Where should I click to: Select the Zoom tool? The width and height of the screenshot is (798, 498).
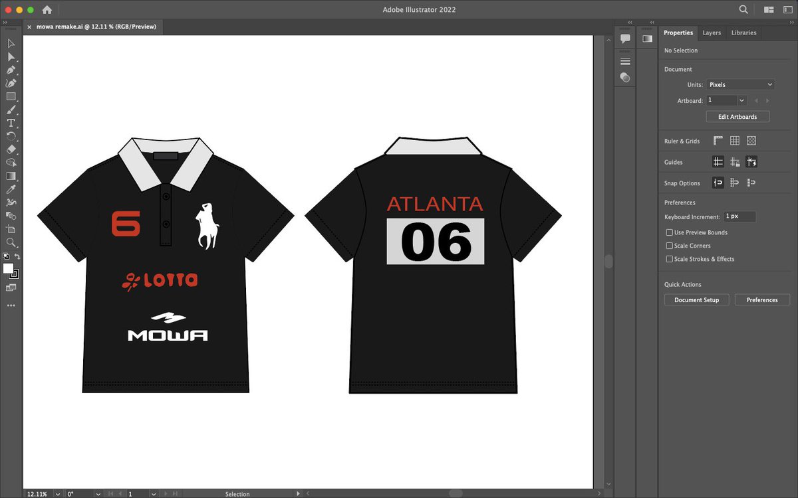point(11,242)
